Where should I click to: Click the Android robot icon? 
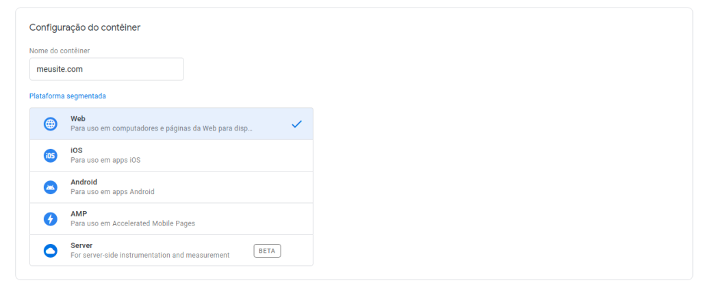pyautogui.click(x=51, y=187)
